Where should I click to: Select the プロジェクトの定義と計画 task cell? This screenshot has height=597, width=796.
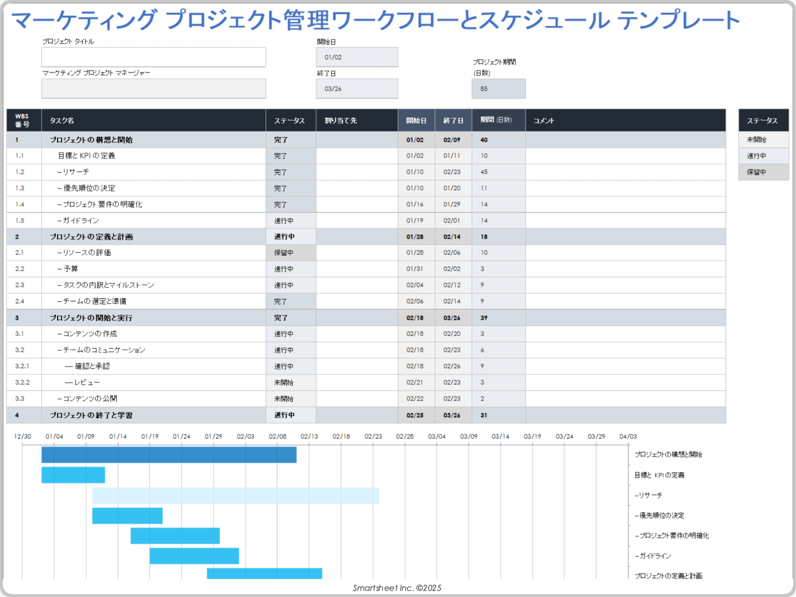(x=153, y=237)
